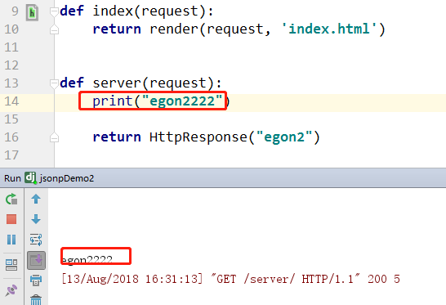This screenshot has width=446, height=305.
Task: Click the GET /server/ log line
Action: (231, 279)
